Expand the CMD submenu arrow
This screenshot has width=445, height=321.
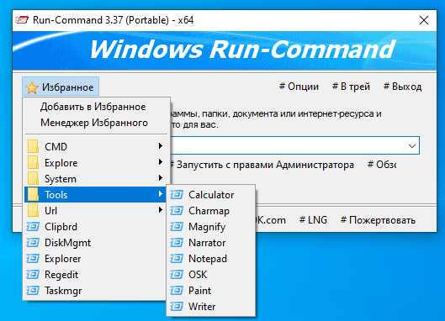161,145
